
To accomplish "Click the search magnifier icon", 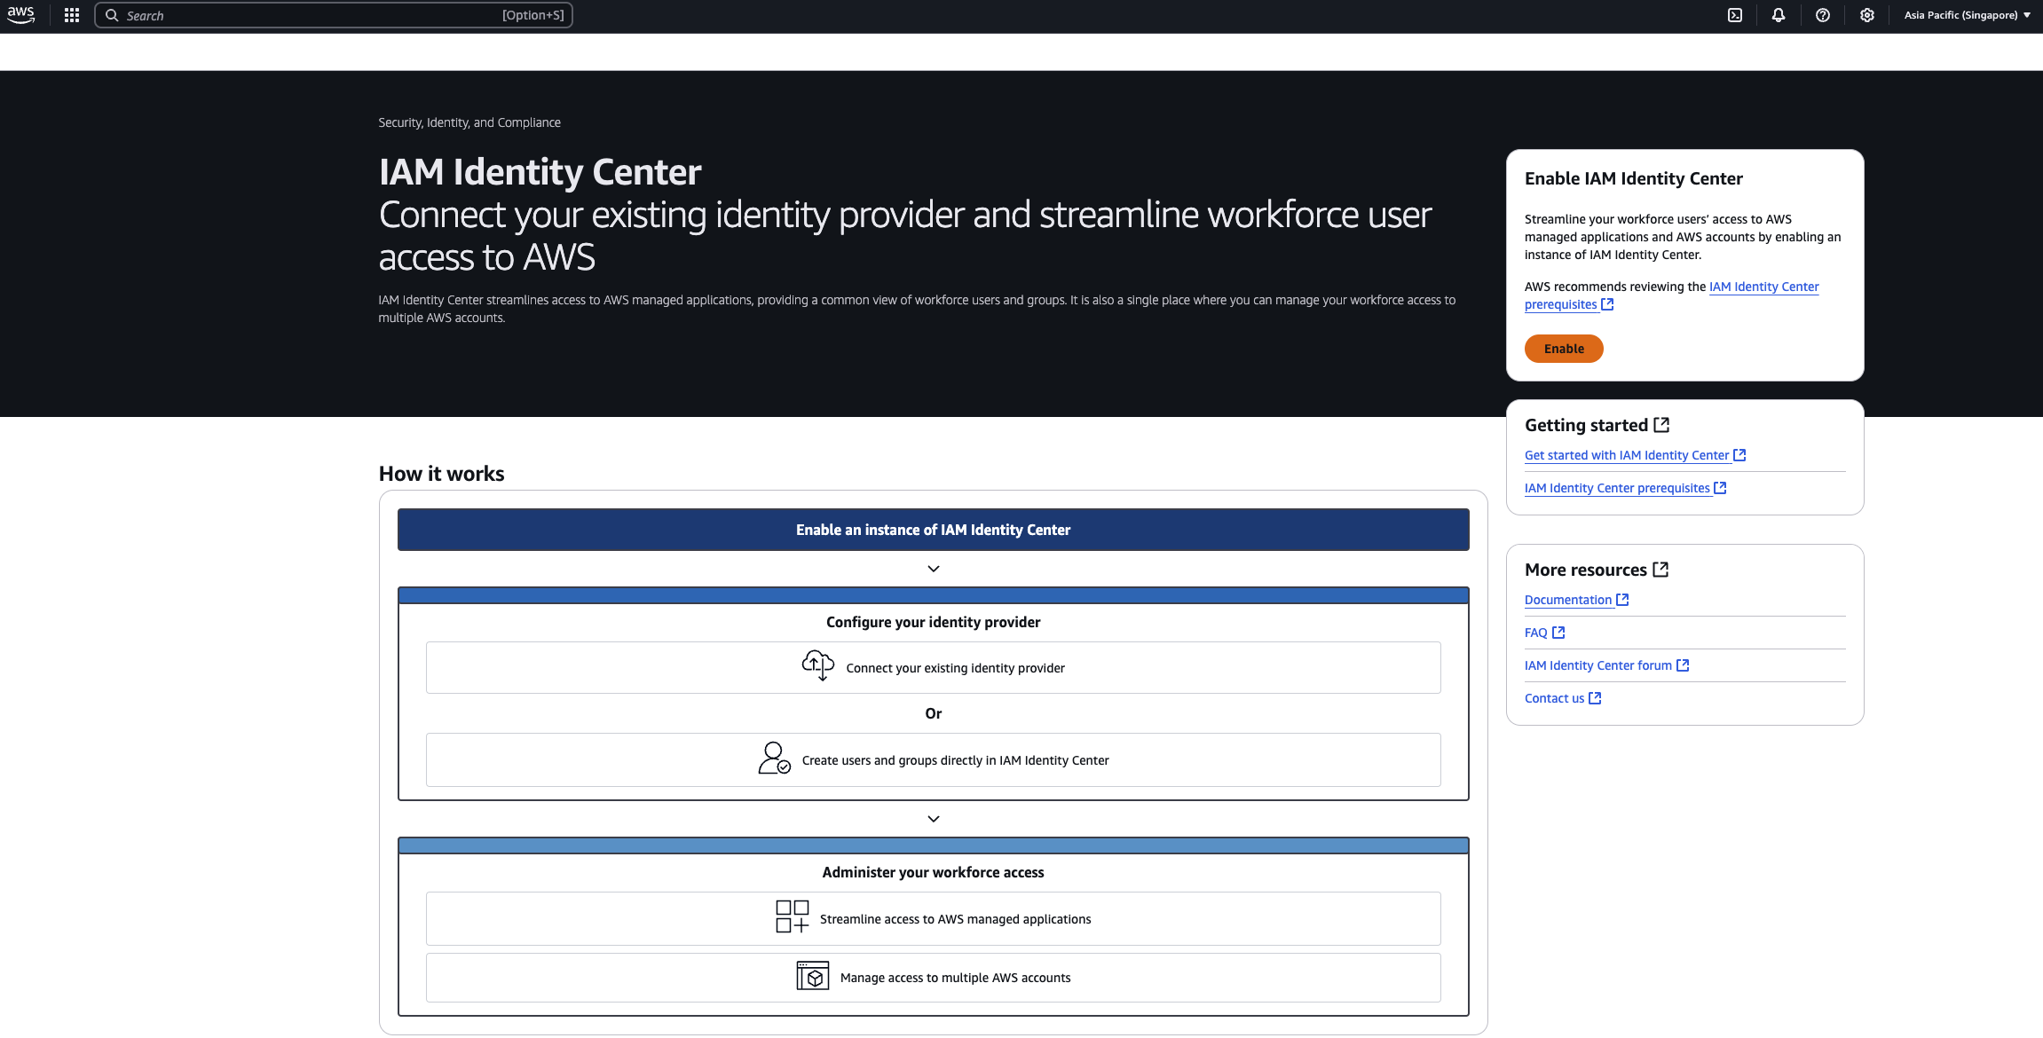I will [x=112, y=15].
